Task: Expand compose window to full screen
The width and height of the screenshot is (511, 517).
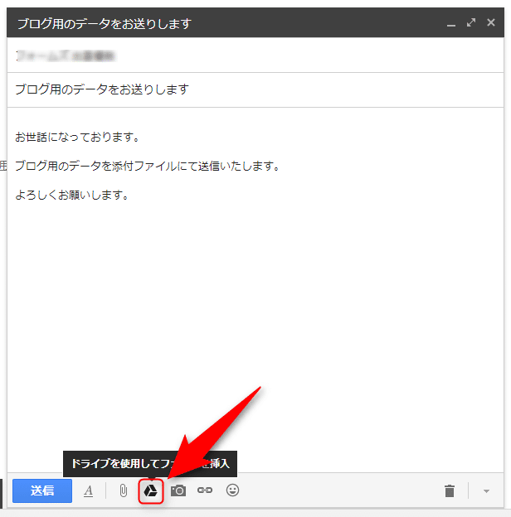Action: tap(471, 22)
